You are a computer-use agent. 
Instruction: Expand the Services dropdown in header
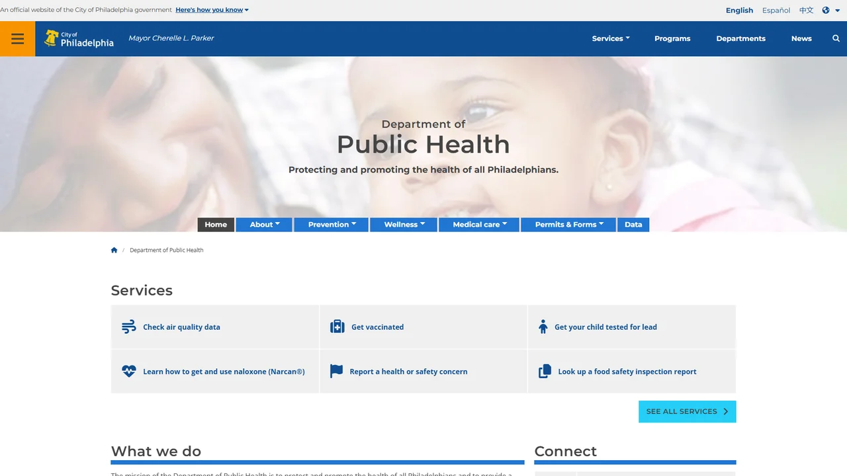[x=611, y=38]
